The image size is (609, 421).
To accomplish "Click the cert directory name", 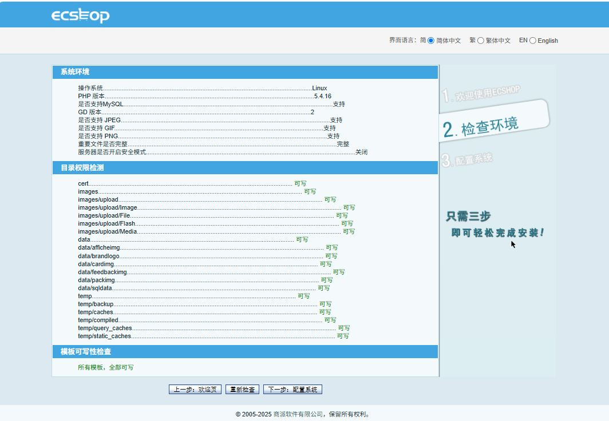I will pos(83,183).
